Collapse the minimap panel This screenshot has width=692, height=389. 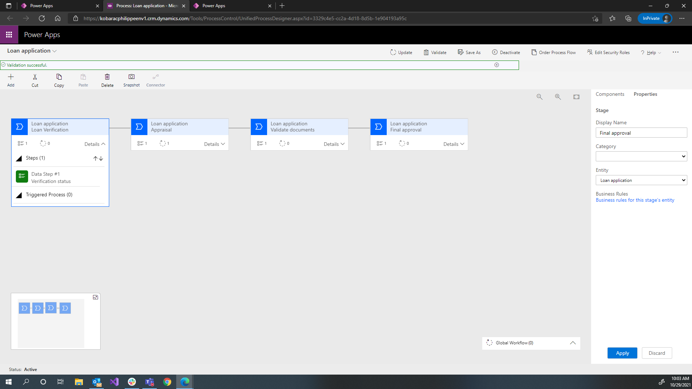(x=96, y=297)
